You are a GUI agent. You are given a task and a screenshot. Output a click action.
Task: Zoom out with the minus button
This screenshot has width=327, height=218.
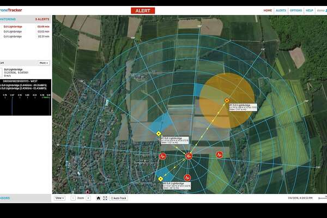pyautogui.click(x=73, y=198)
